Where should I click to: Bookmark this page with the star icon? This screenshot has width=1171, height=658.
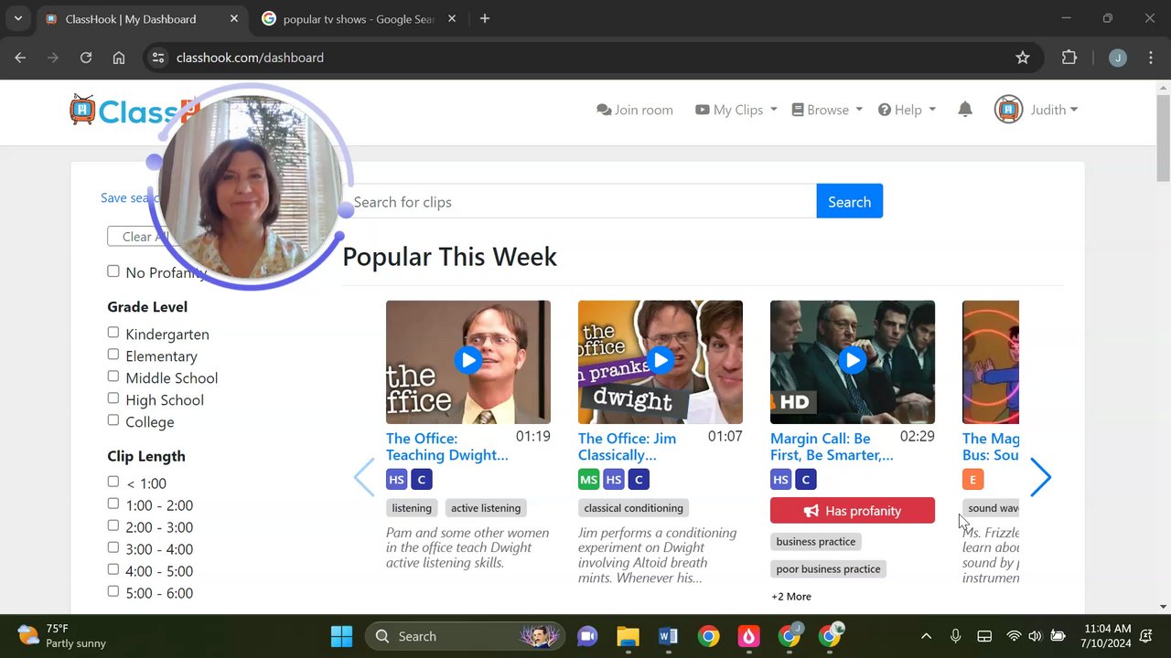tap(1023, 58)
